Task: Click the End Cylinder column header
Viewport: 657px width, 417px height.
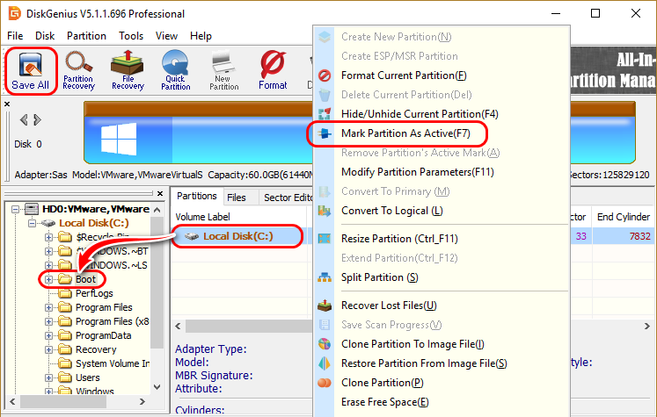Action: click(x=623, y=217)
